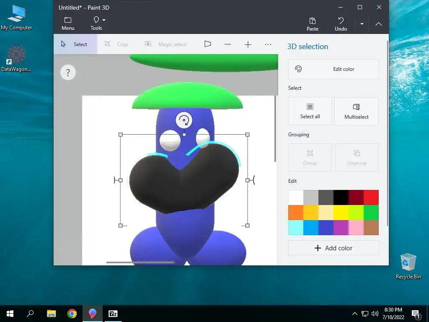Expand the history dropdown arrow next to Undo
Screen dimensions: 429x322
point(362,24)
